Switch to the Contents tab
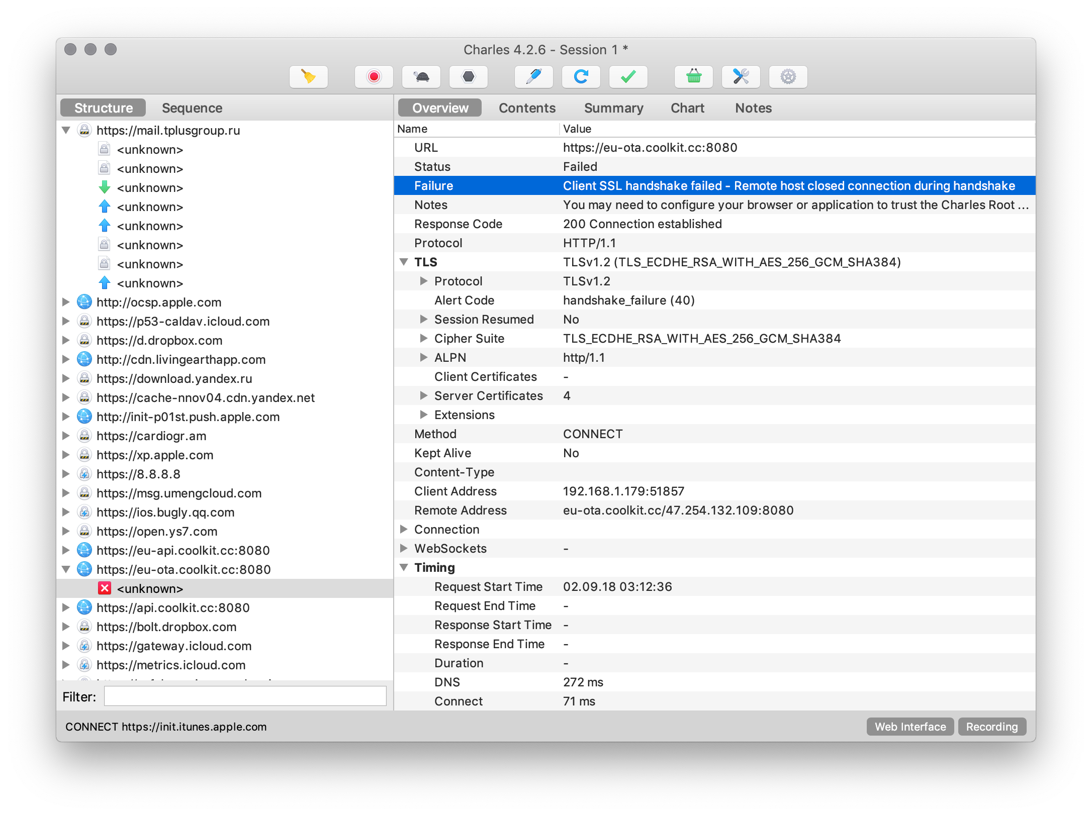1092x816 pixels. 527,108
